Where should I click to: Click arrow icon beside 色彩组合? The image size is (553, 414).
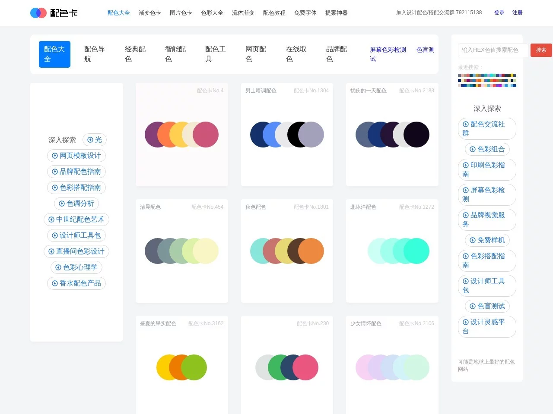coord(473,149)
